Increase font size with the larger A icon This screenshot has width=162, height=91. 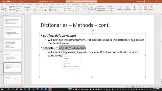tap(42, 7)
